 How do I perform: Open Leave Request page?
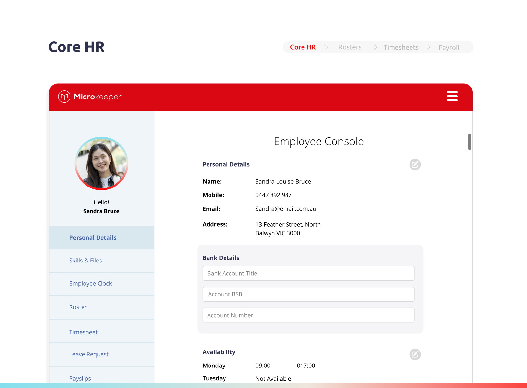point(89,354)
